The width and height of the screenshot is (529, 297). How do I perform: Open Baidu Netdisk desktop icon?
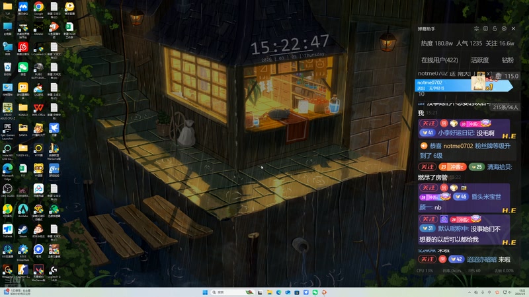coord(38,191)
